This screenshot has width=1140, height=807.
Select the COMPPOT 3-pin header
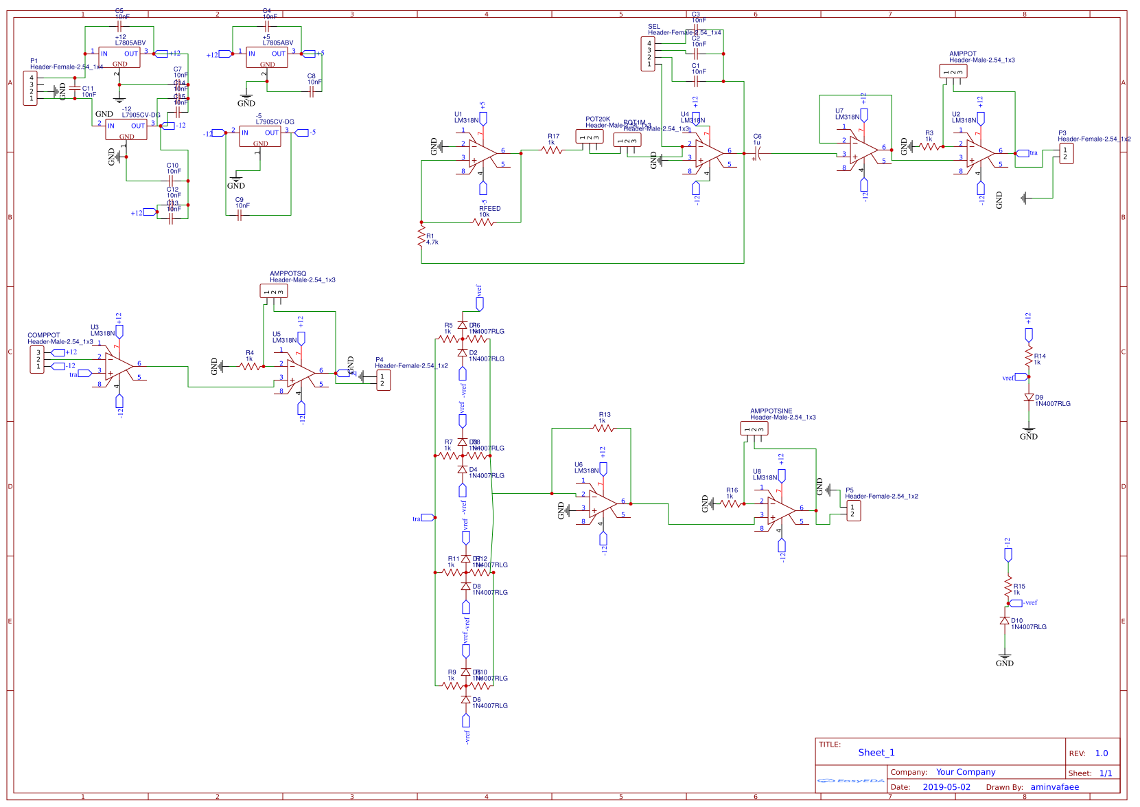(x=37, y=359)
